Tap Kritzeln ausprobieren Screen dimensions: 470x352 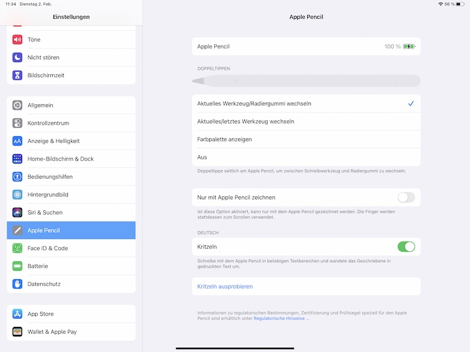pyautogui.click(x=225, y=287)
